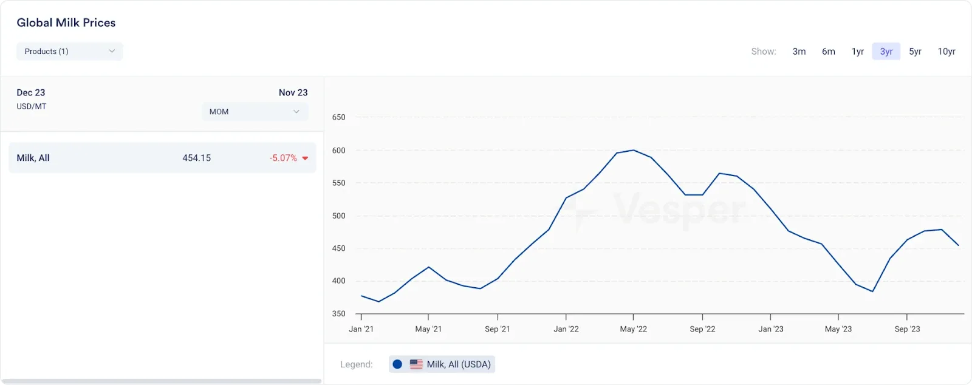Click the Dec 23 date label
The height and width of the screenshot is (385, 972).
click(x=31, y=93)
